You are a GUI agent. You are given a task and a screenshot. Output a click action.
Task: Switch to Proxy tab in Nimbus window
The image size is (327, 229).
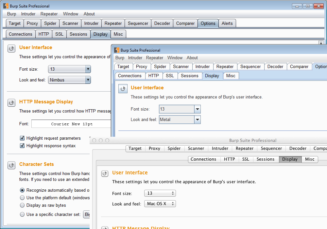pos(32,23)
